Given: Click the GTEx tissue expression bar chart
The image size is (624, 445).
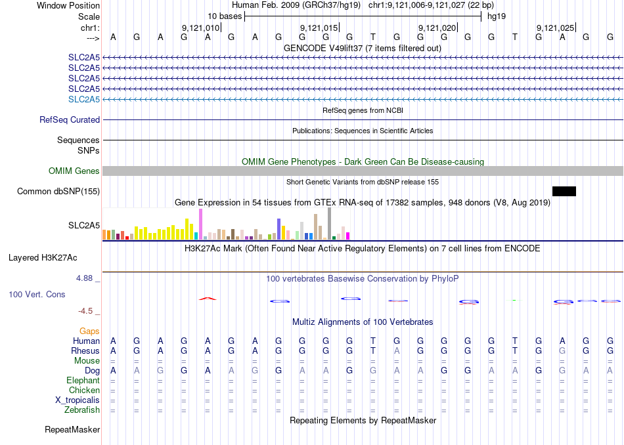Looking at the screenshot, I should (226, 224).
